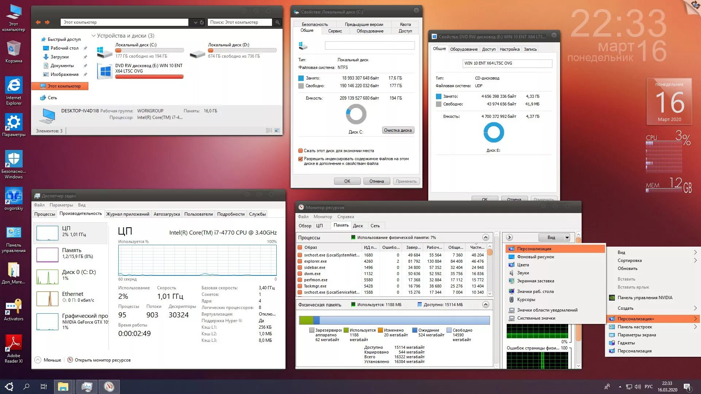Open Adobe Reader XI desktop shortcut
This screenshot has height=394, width=701.
(x=14, y=344)
